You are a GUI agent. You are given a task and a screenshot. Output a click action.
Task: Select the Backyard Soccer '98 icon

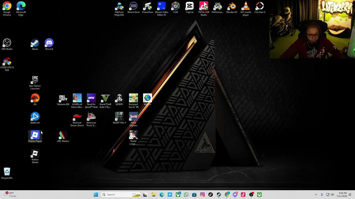pyautogui.click(x=133, y=101)
